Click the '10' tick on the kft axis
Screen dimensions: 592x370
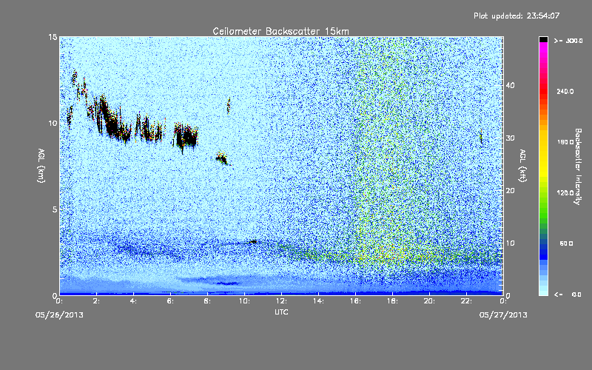point(510,243)
